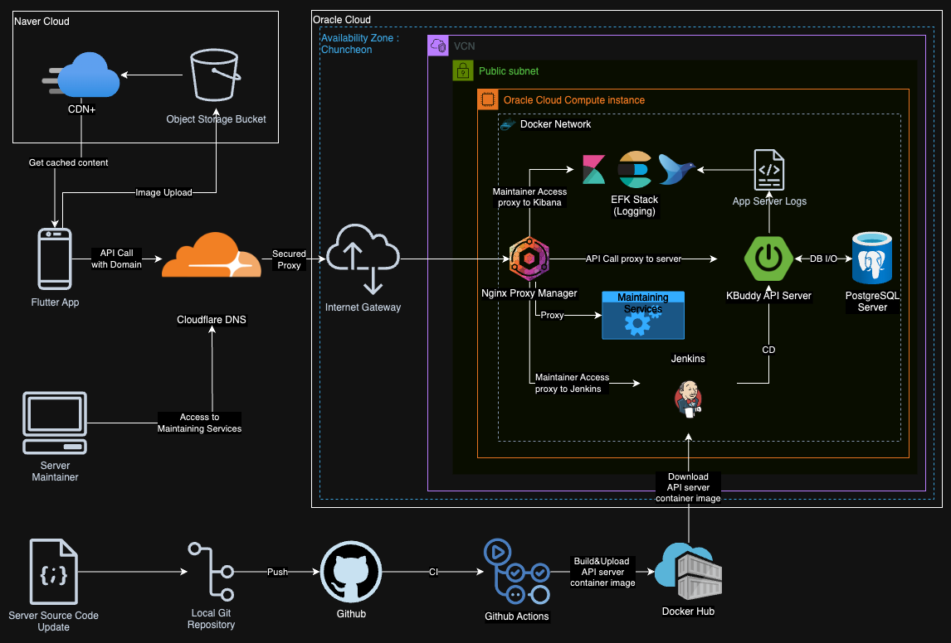Select 'Download API server container image' label

(689, 487)
